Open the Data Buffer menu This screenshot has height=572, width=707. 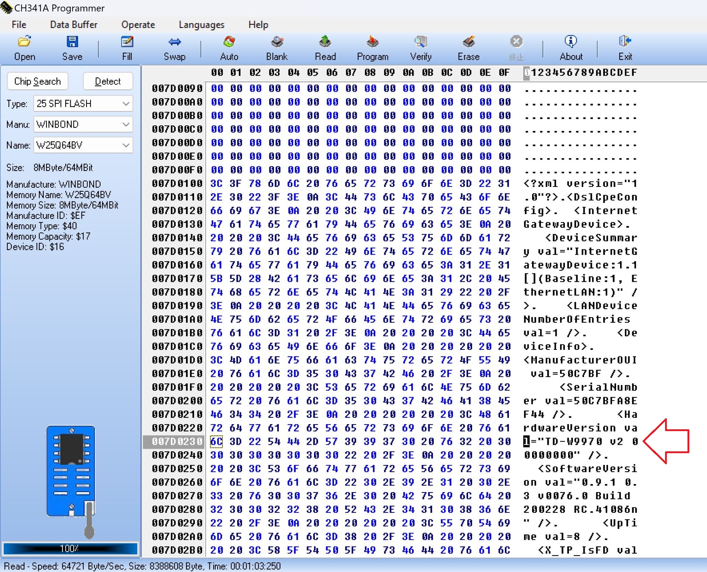coord(74,25)
